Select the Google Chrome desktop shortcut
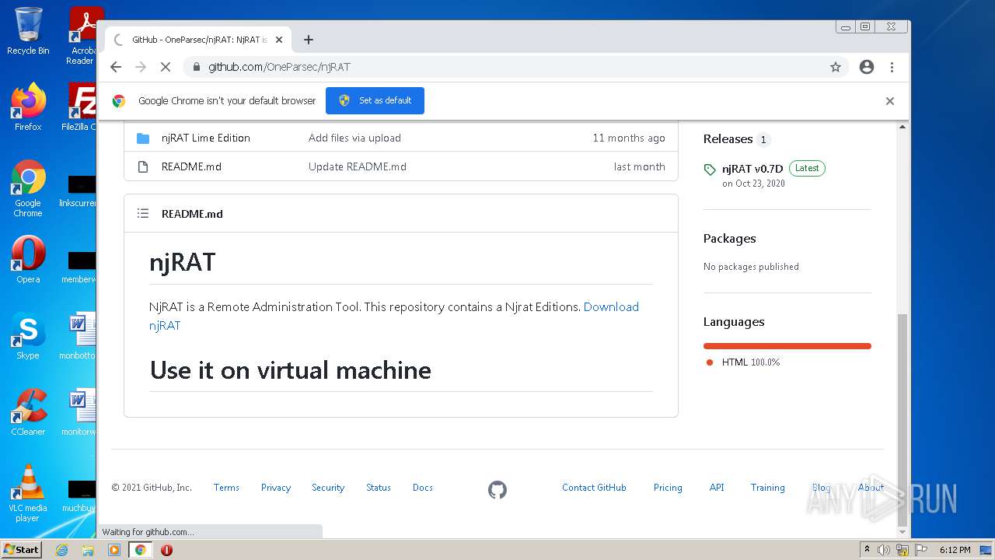995x560 pixels. [x=28, y=189]
